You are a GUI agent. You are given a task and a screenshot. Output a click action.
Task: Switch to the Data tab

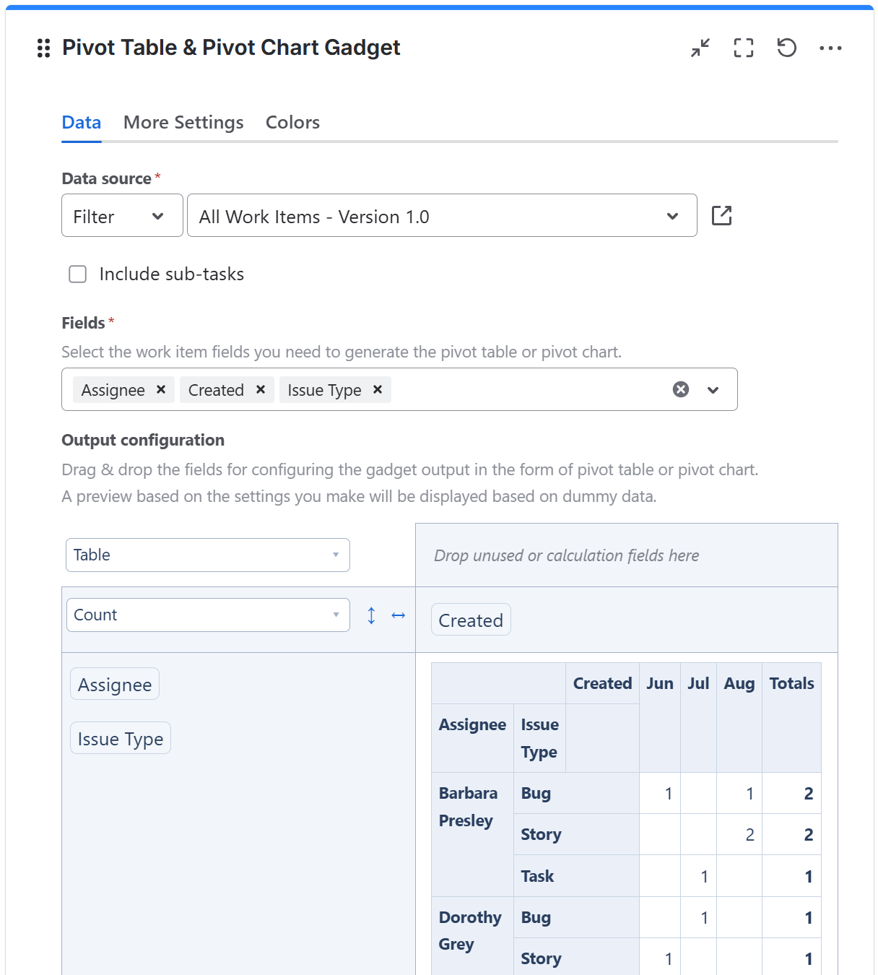click(x=82, y=123)
